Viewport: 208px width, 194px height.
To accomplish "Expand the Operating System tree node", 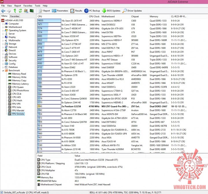I will tap(3, 31).
